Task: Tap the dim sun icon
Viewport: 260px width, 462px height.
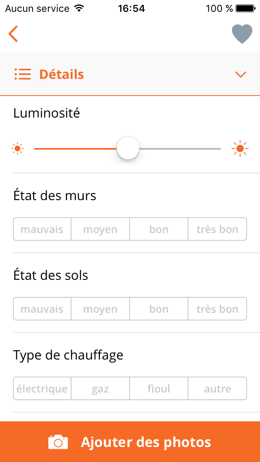Action: tap(17, 149)
